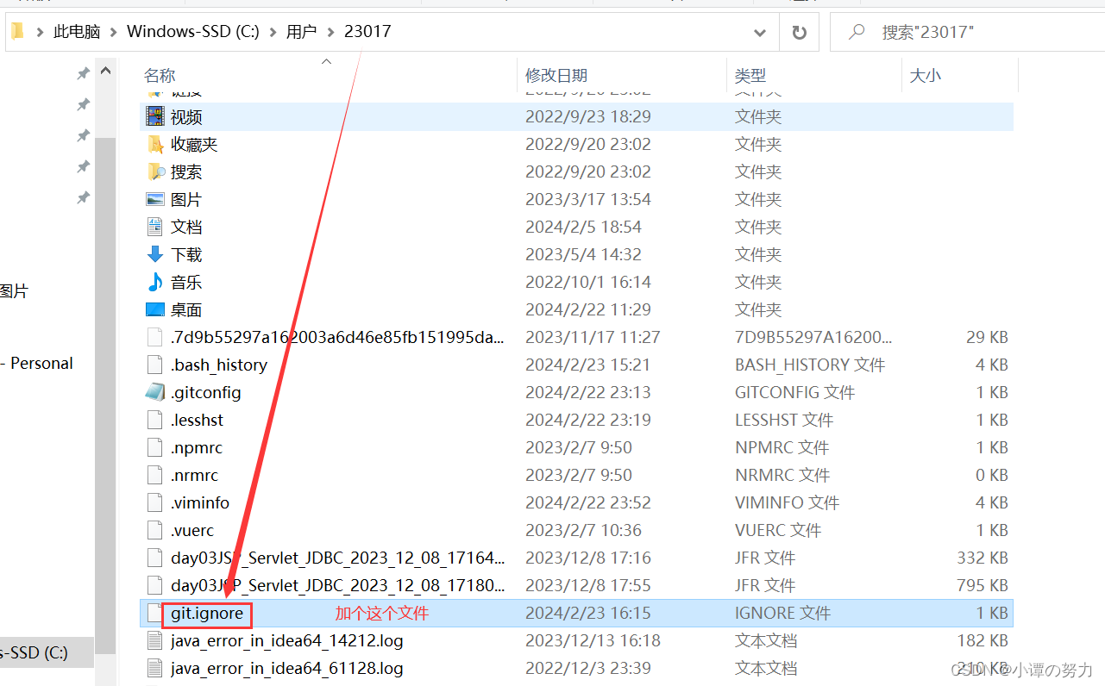Click icon of JFR file dated 17:55
The height and width of the screenshot is (686, 1105).
155,585
